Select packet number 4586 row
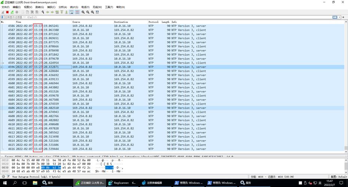This screenshot has height=187, width=348. click(172, 26)
